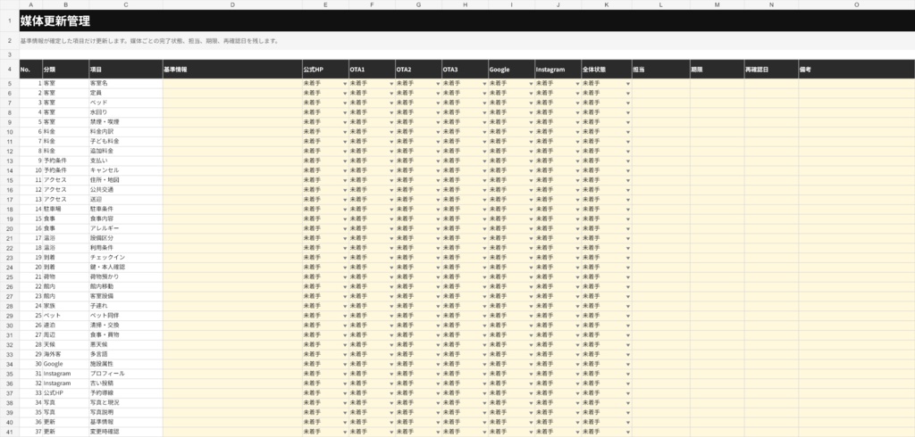
Task: Open OTA3 status dropdown for ペット同伴 row
Action: click(484, 316)
